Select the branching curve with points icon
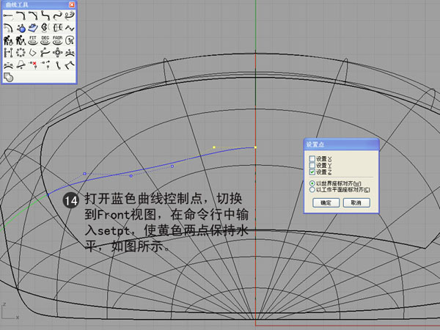 click(45, 53)
